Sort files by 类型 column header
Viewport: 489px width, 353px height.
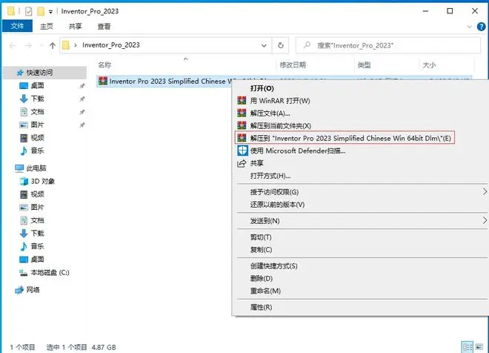364,65
